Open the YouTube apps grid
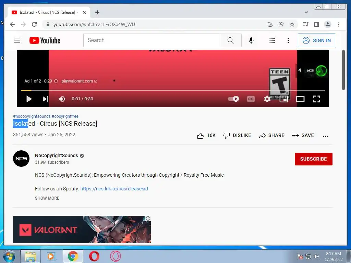The image size is (351, 263). [x=272, y=40]
